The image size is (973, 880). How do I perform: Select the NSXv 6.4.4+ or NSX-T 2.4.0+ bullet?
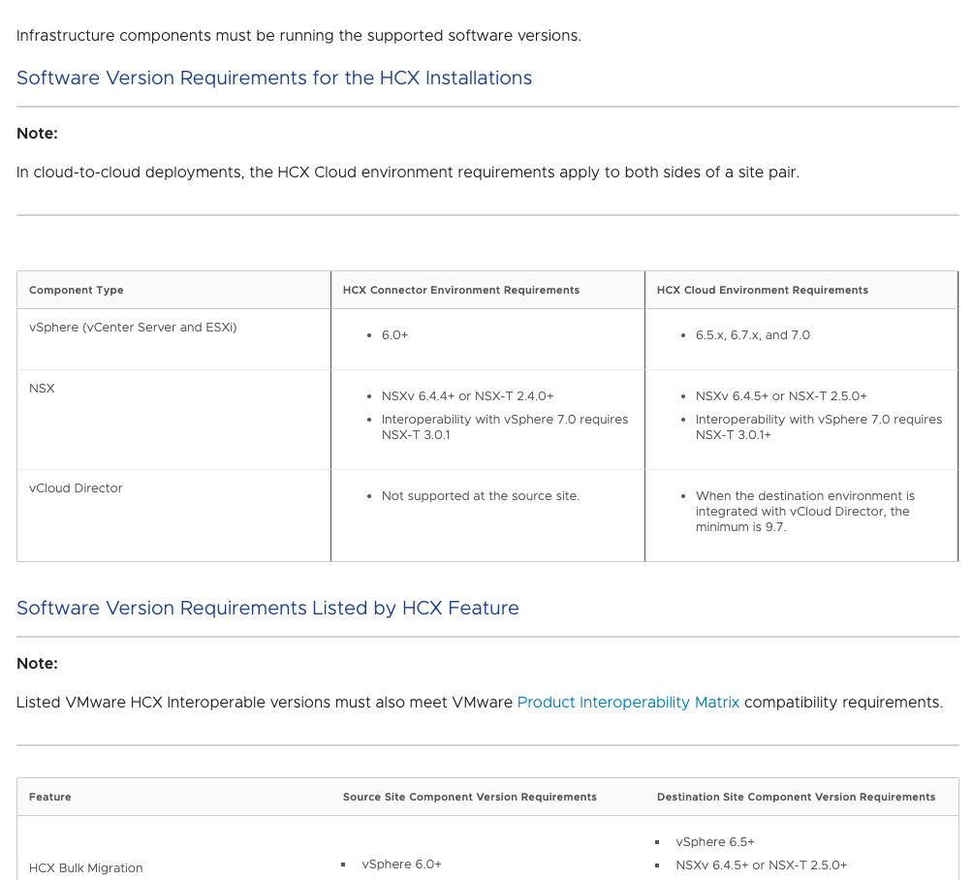(467, 396)
